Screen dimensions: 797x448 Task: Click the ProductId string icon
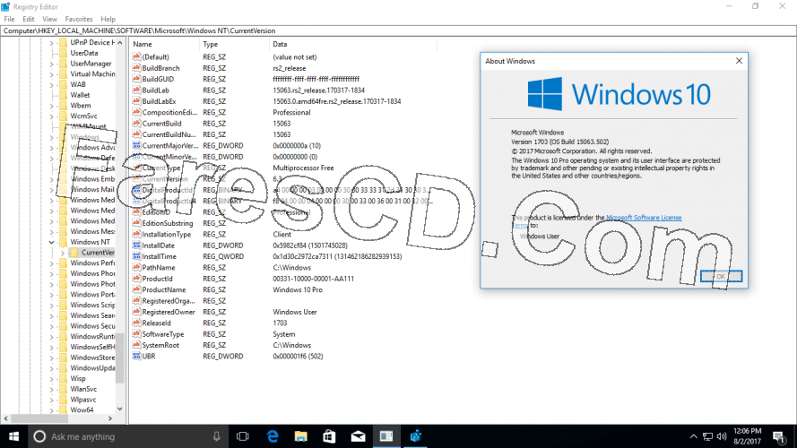136,279
